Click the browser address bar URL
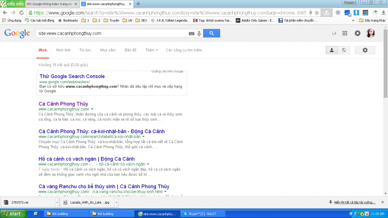 [x=170, y=13]
